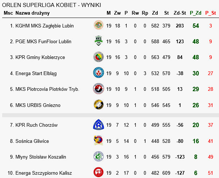The image size is (219, 178).
Task: Click the KPR Ruch Chorzów blue crest
Action: coord(99,125)
